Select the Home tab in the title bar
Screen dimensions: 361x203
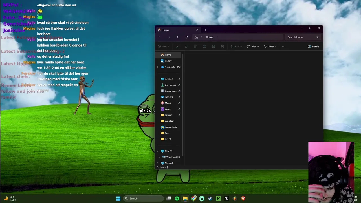[178, 30]
